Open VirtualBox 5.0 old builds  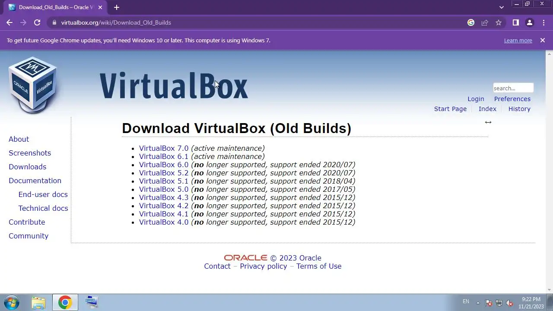point(164,189)
